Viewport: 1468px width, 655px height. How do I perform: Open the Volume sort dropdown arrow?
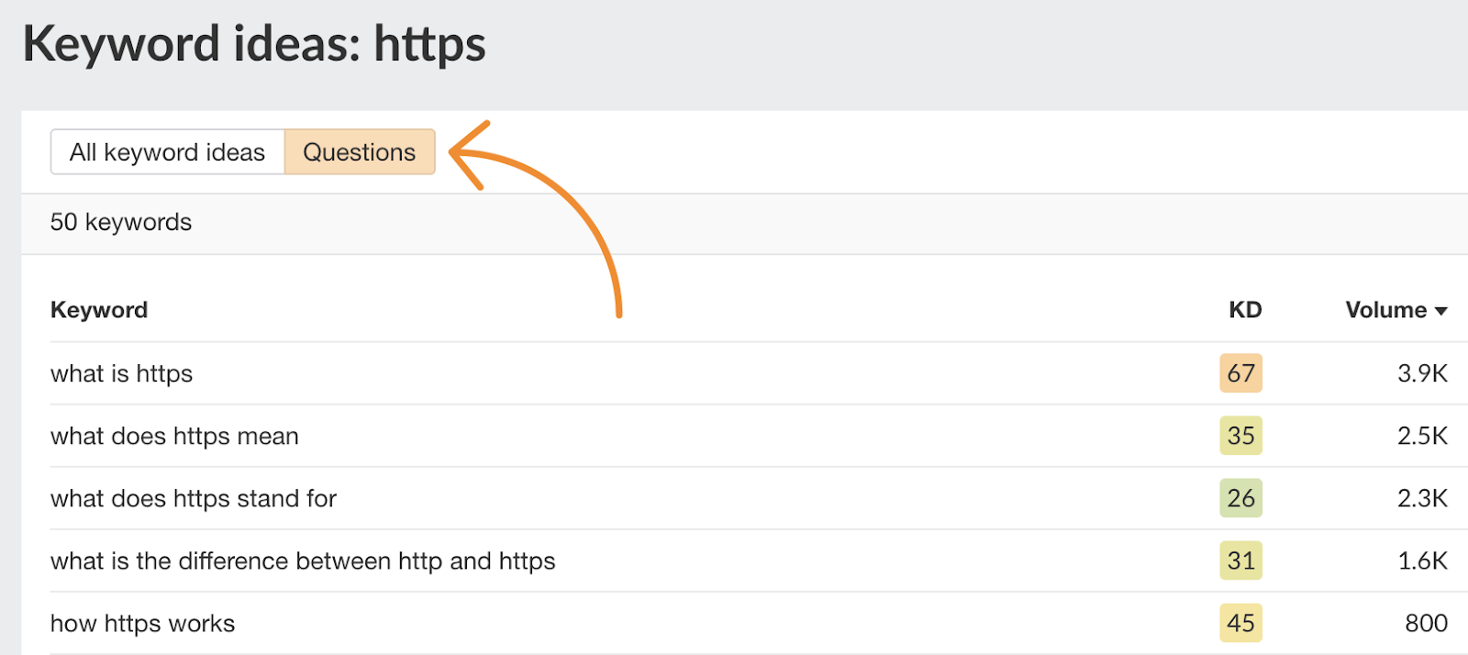point(1440,310)
